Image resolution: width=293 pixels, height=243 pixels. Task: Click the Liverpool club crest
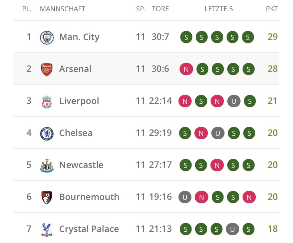(47, 101)
